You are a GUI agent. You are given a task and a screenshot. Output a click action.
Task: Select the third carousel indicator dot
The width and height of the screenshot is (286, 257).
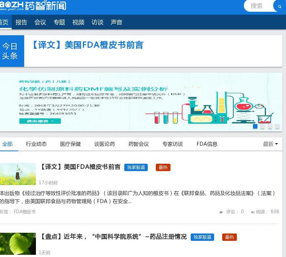coord(270,126)
